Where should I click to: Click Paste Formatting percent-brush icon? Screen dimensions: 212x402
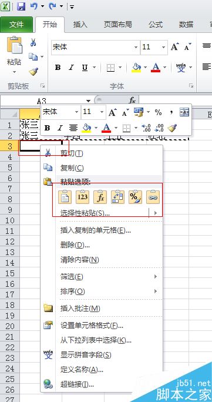pos(135,197)
